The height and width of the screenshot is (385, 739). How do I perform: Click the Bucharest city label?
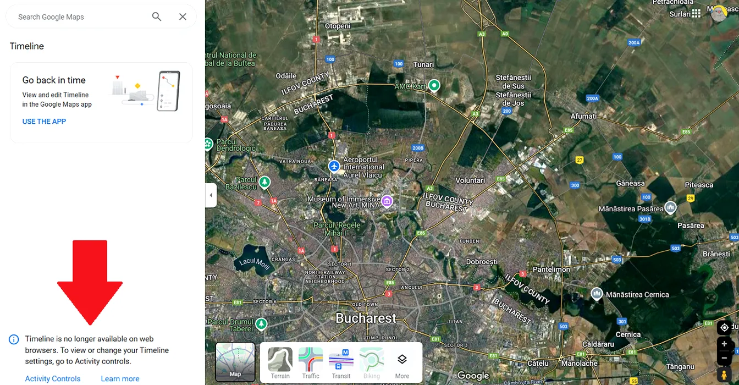366,318
